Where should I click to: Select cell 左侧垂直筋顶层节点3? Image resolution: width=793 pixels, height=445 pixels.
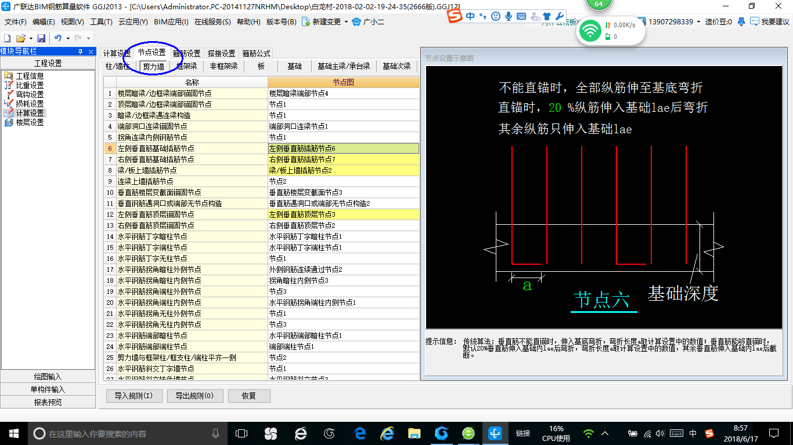point(343,214)
